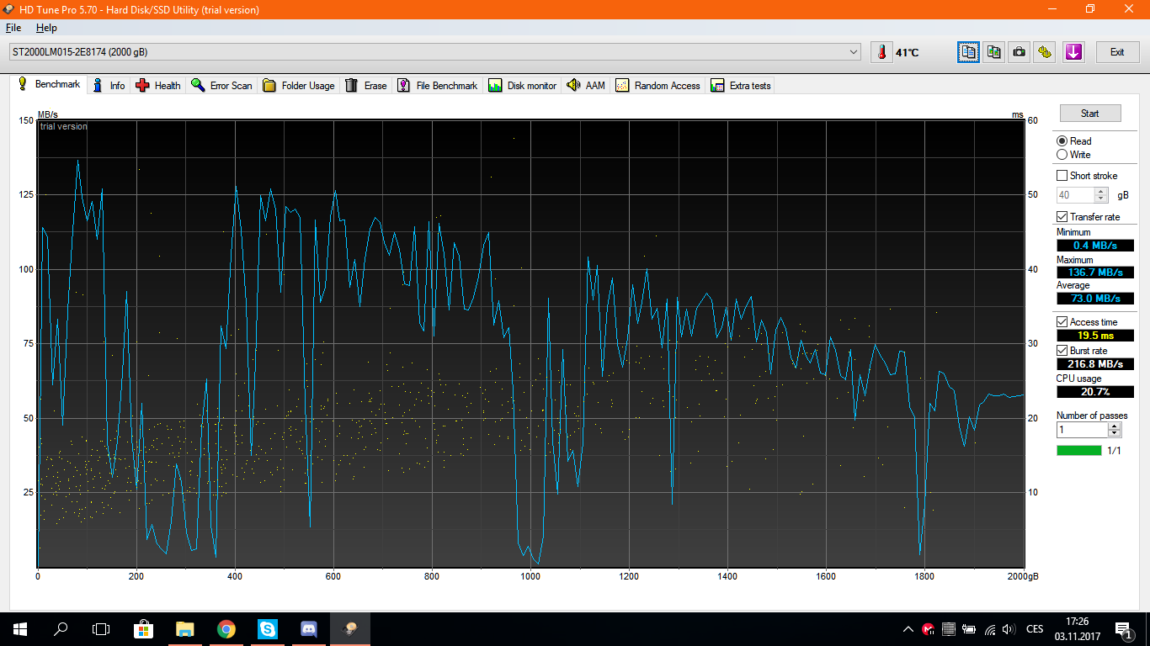Open the Help menu
The image size is (1150, 646).
[46, 28]
